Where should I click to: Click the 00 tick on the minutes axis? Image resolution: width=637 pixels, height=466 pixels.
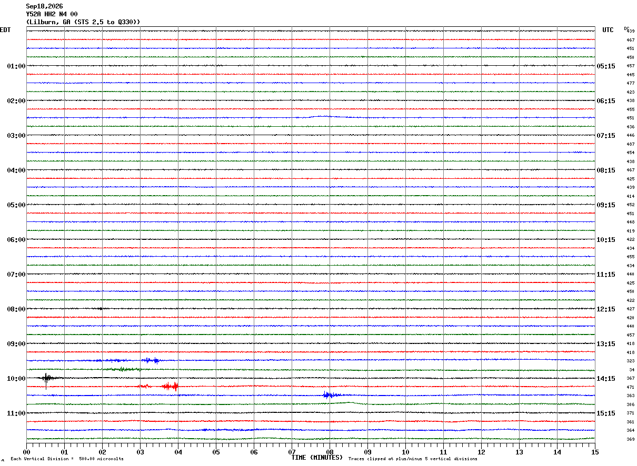tap(26, 452)
